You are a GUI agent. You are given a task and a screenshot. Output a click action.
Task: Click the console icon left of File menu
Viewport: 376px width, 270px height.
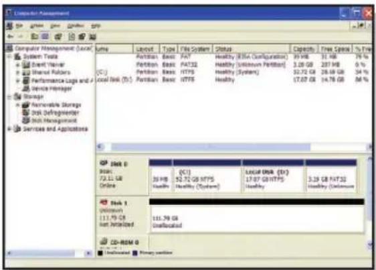click(9, 25)
